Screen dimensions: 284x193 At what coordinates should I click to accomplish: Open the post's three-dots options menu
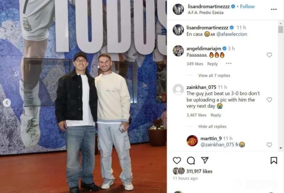(x=274, y=9)
